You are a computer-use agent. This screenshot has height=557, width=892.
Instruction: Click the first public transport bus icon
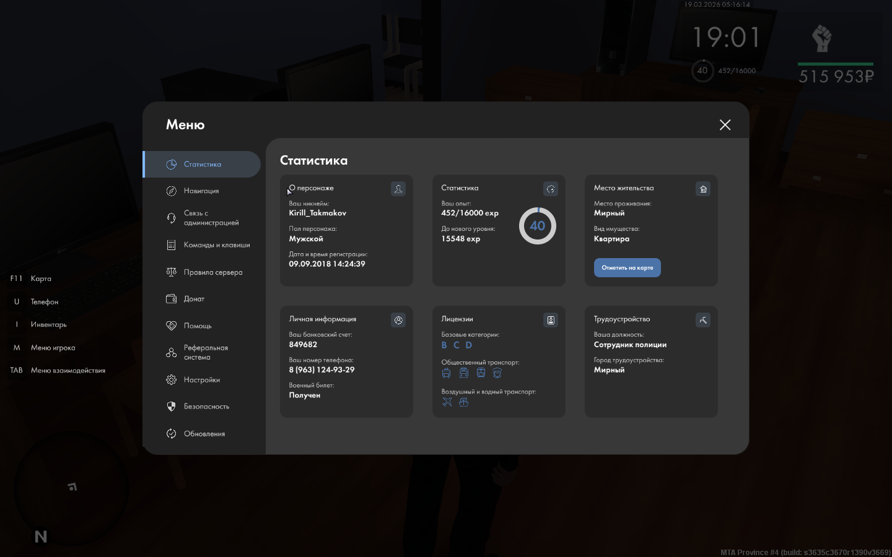click(x=447, y=373)
